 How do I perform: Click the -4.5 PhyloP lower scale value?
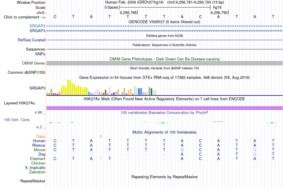39,127
